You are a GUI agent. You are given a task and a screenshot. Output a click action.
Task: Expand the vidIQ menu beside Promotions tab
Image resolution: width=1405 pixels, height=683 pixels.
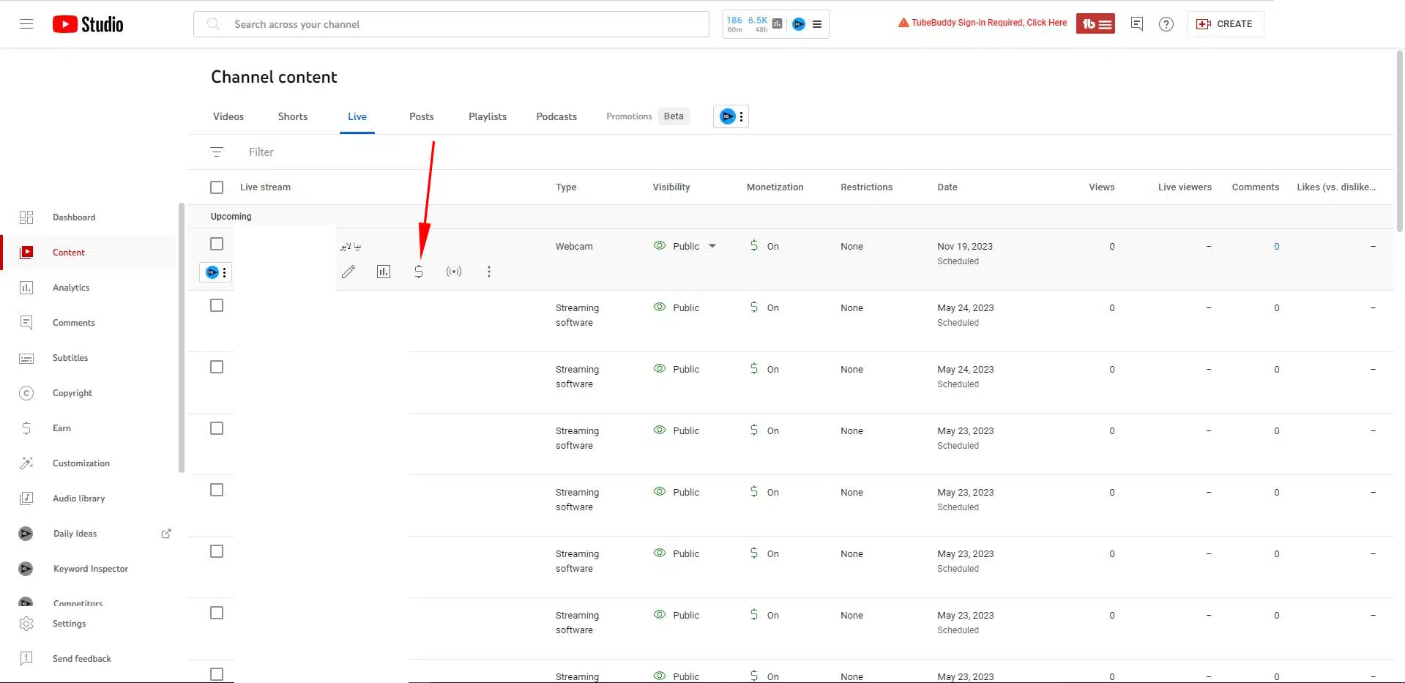(x=731, y=116)
